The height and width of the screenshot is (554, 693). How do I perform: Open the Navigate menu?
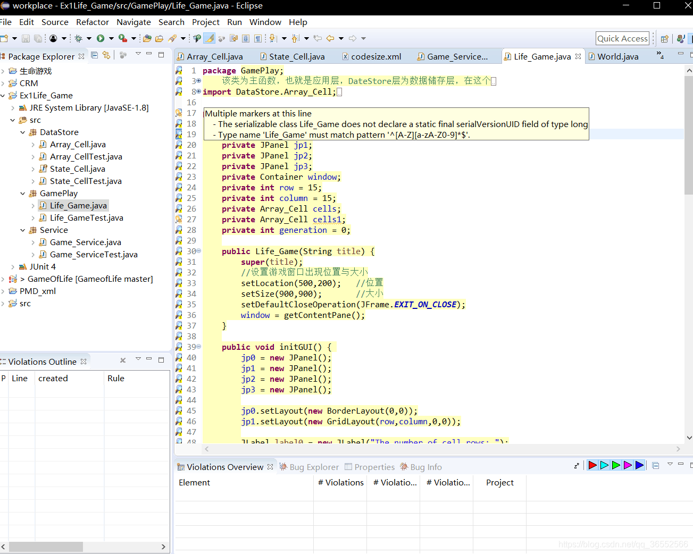133,22
